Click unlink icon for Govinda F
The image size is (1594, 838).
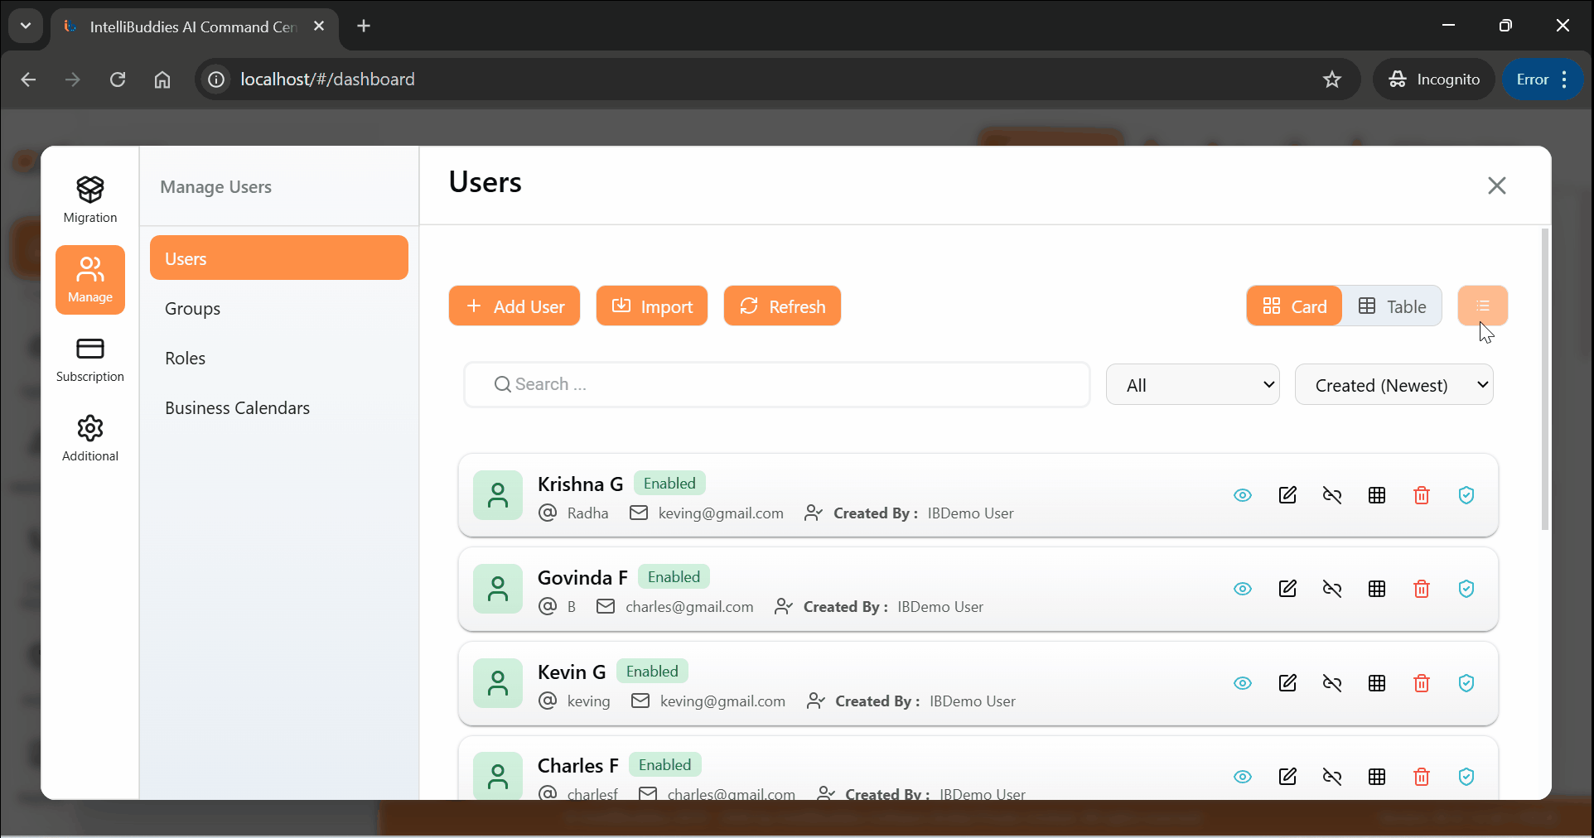[1332, 589]
